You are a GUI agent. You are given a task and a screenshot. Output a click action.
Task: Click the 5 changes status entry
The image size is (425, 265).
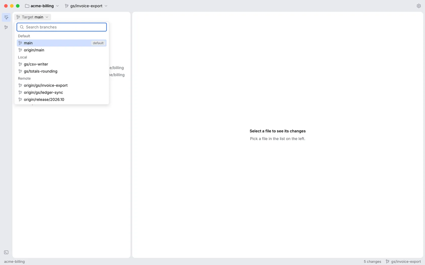coord(372,261)
